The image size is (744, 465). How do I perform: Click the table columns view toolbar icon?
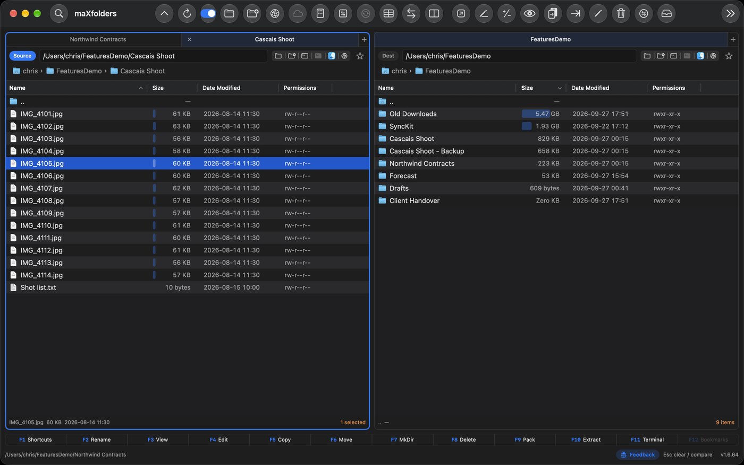388,14
